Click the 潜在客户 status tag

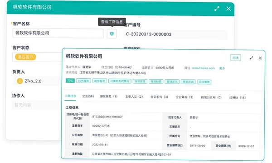(x=26, y=57)
